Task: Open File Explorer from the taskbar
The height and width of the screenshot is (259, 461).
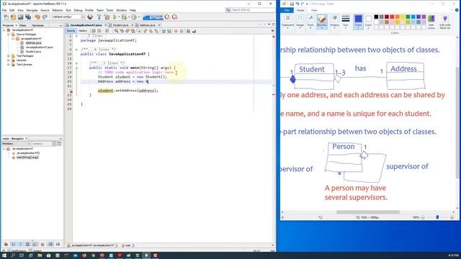Action: 40,255
